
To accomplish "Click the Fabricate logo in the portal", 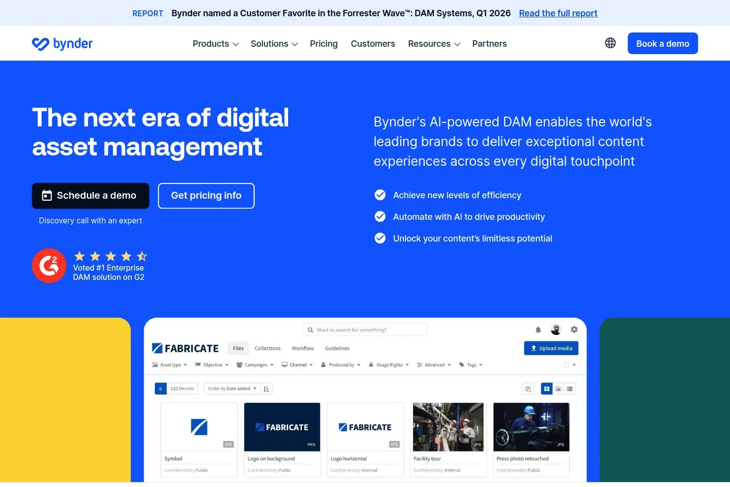I will pos(185,348).
